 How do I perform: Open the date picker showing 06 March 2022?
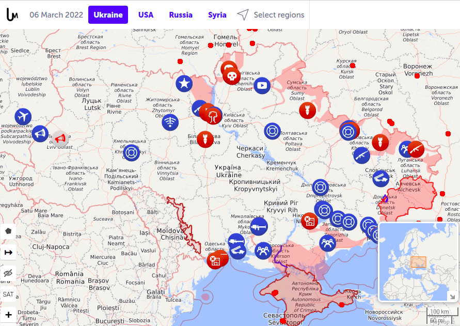[56, 14]
